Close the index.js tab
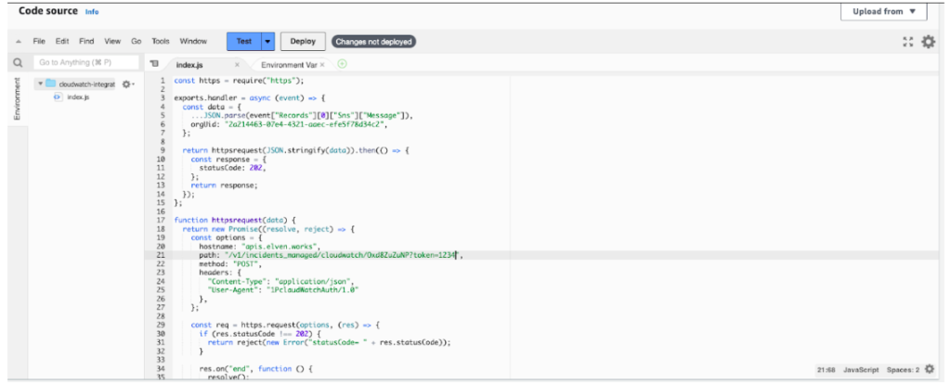 pos(237,65)
